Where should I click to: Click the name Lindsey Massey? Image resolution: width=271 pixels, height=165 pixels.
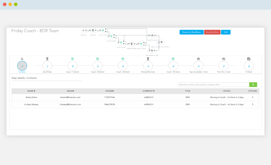pos(31,104)
